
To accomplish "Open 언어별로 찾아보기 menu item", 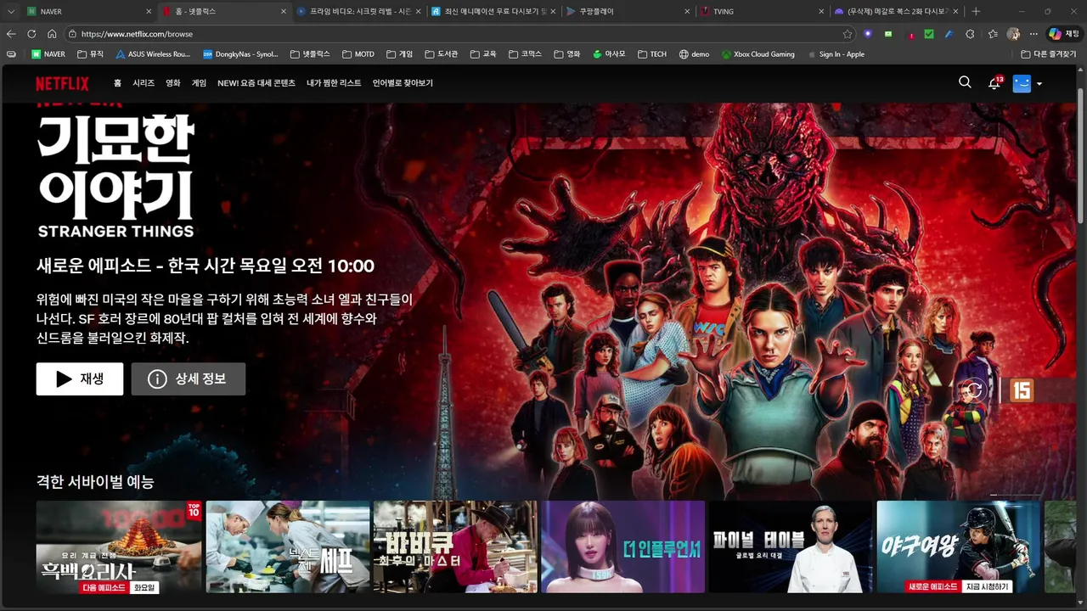I will coord(403,83).
